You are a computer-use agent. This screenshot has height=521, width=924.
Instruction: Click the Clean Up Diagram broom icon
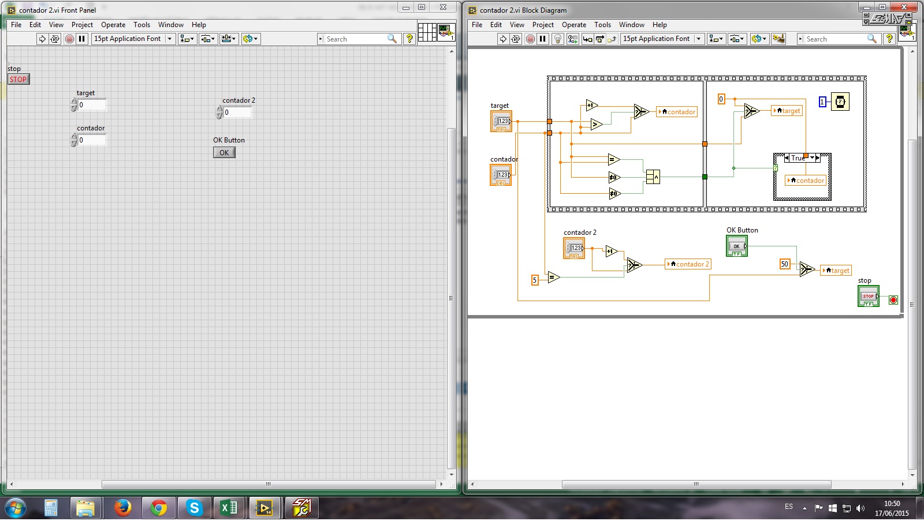778,39
